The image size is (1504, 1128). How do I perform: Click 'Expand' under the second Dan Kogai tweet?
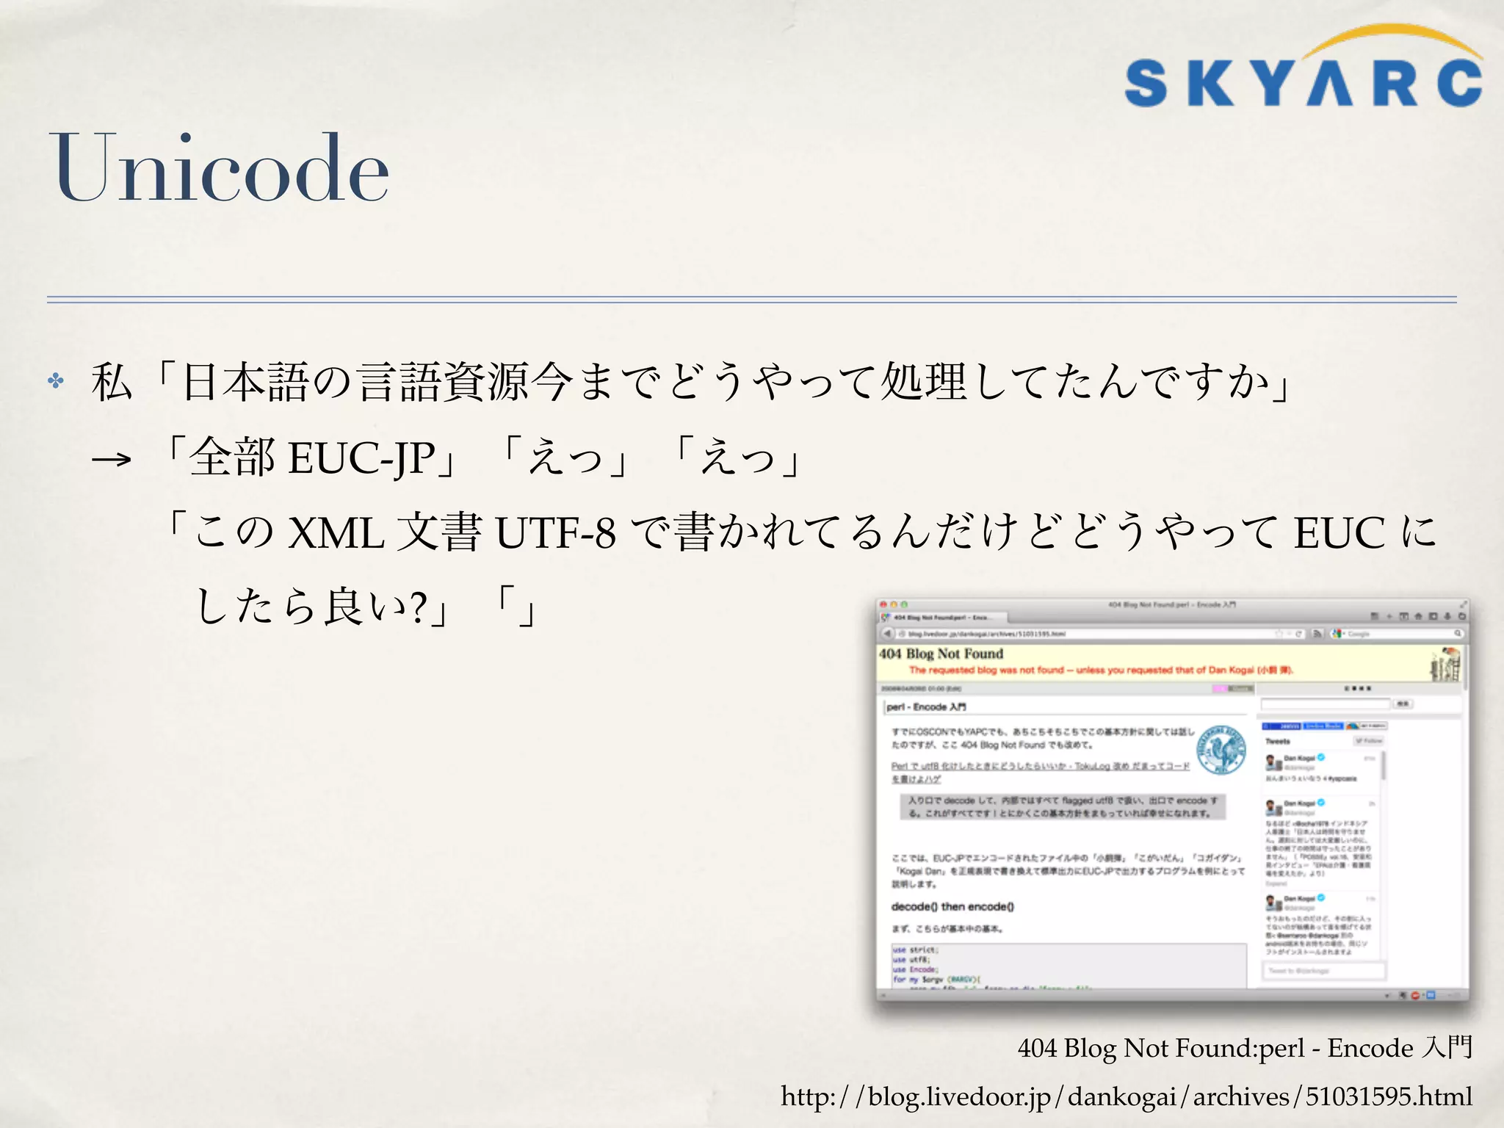coord(1276,883)
